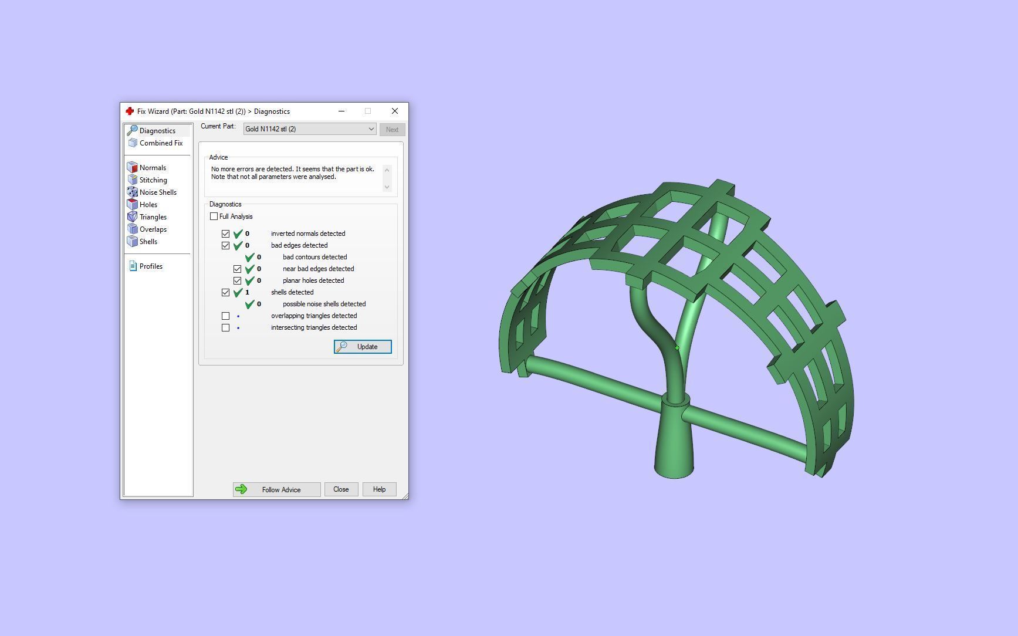Click the green 3D part model

coord(677,329)
